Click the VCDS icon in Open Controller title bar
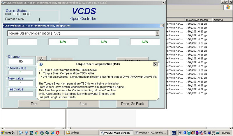The height and width of the screenshot is (136, 233). pyautogui.click(x=3, y=3)
